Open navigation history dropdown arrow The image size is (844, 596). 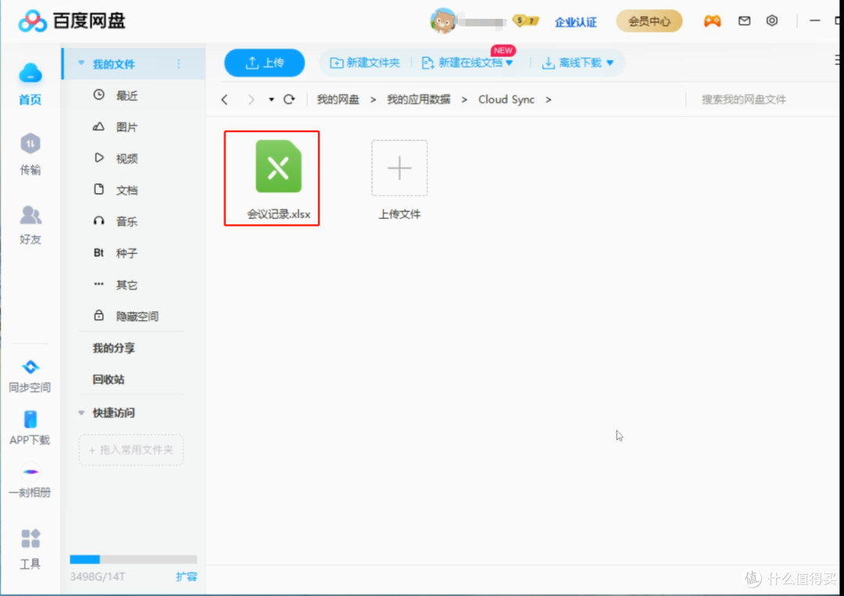(271, 99)
